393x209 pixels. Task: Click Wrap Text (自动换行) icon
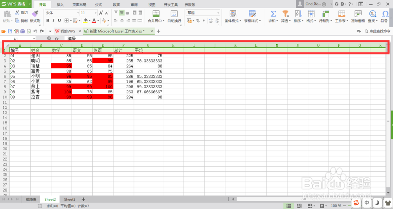click(x=174, y=14)
